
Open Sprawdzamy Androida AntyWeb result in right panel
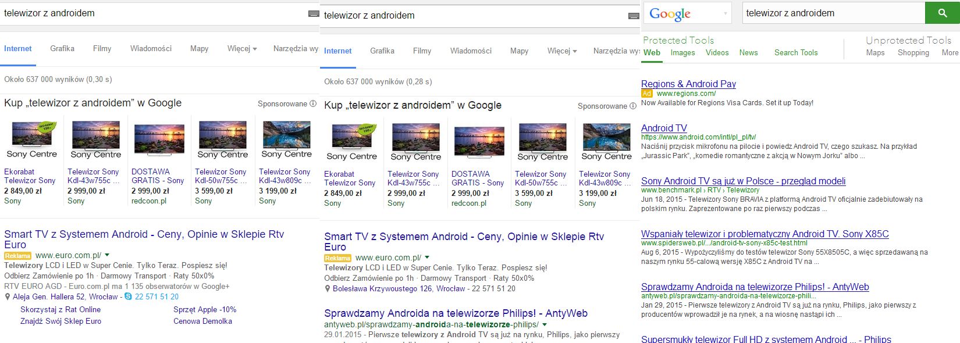click(x=755, y=287)
